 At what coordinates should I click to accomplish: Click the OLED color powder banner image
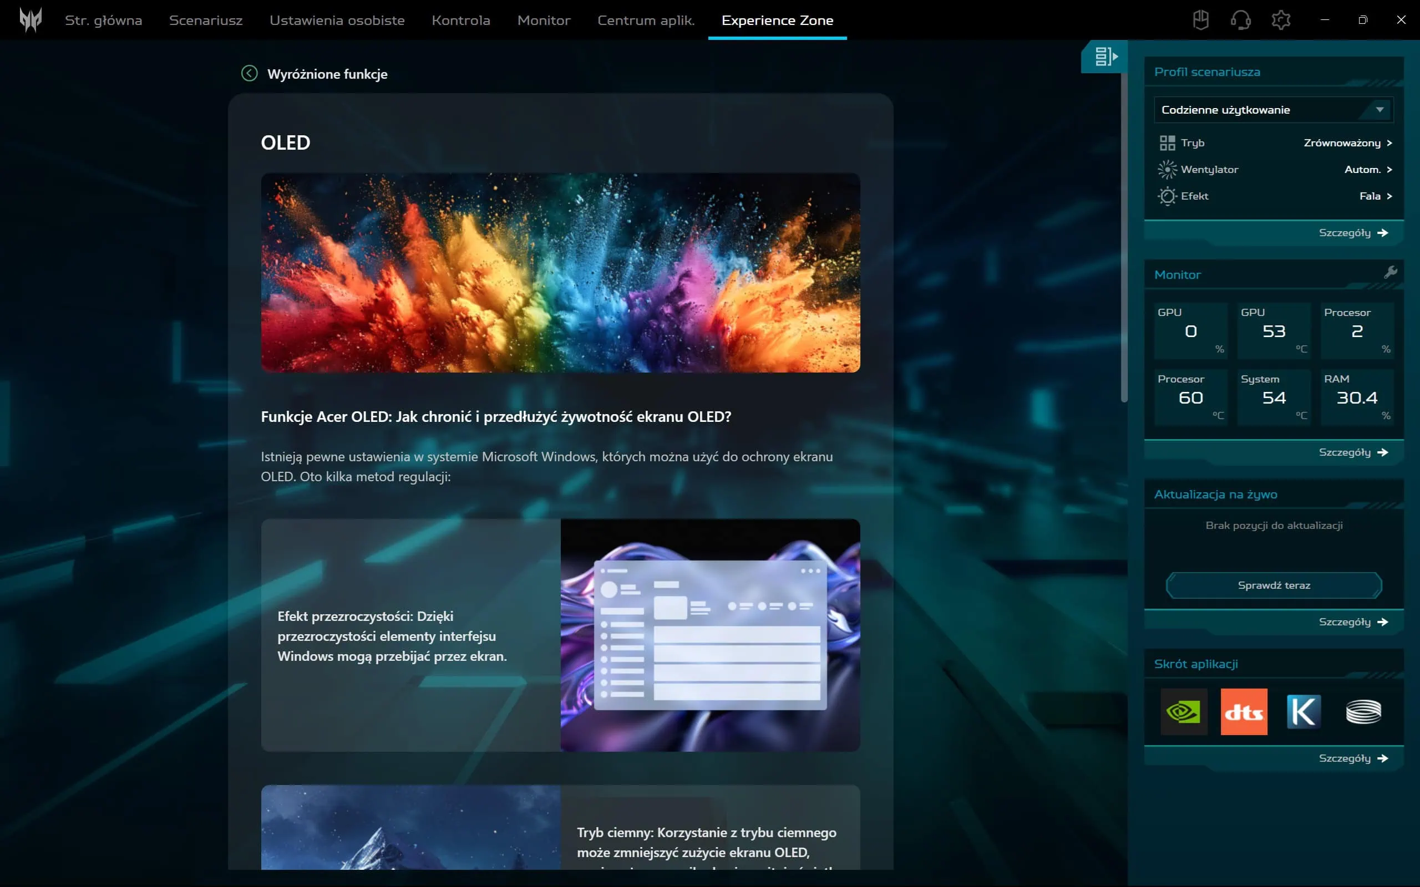pos(560,272)
